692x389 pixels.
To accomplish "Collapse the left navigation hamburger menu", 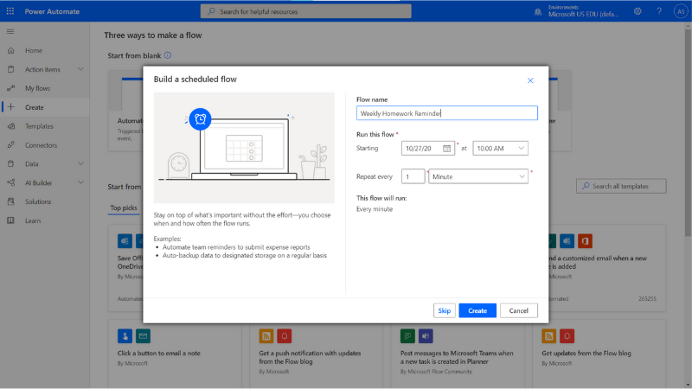I will click(10, 31).
